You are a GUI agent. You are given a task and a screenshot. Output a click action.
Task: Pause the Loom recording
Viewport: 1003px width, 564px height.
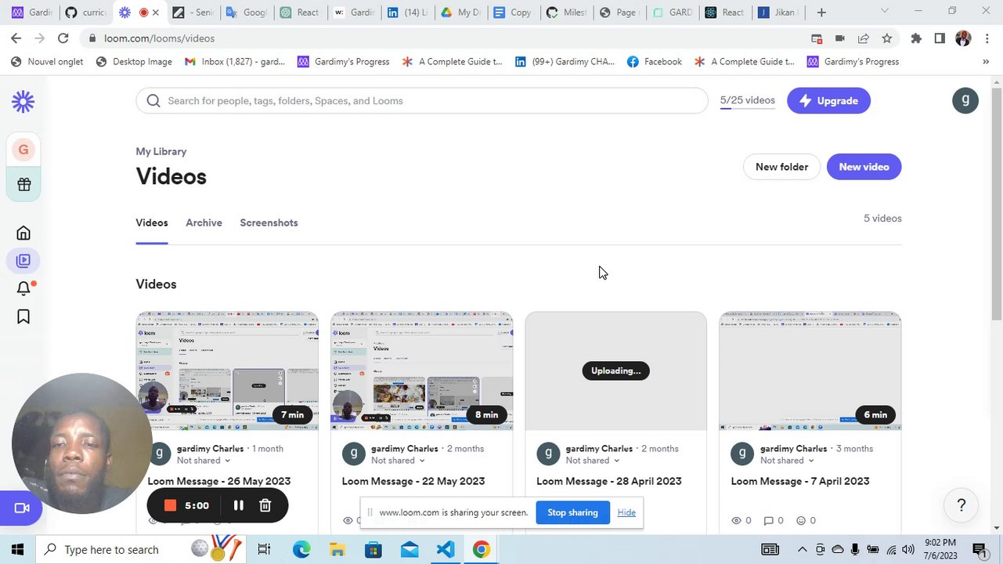pyautogui.click(x=239, y=505)
